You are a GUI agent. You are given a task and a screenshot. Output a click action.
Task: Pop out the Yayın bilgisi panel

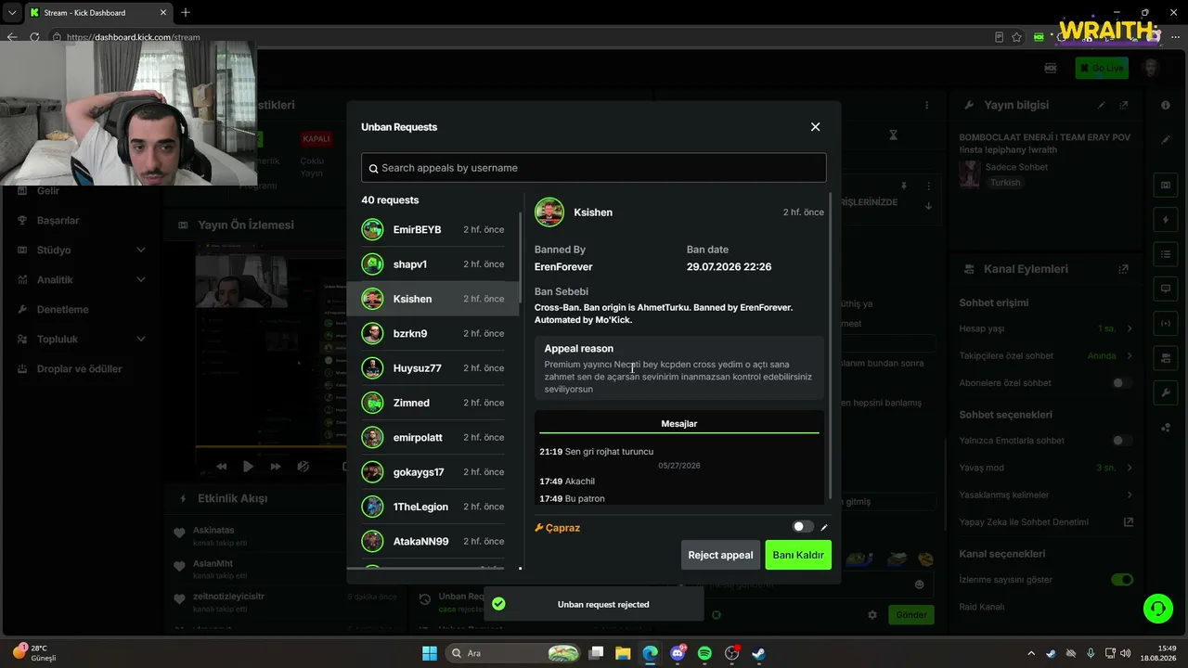(x=1124, y=106)
